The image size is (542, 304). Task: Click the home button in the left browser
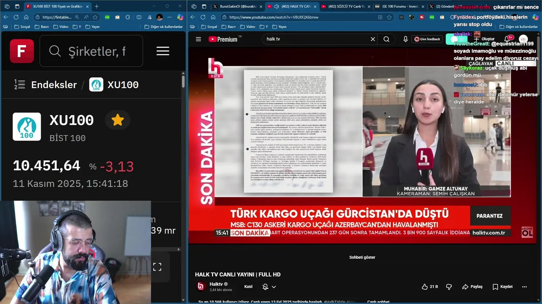(26, 17)
